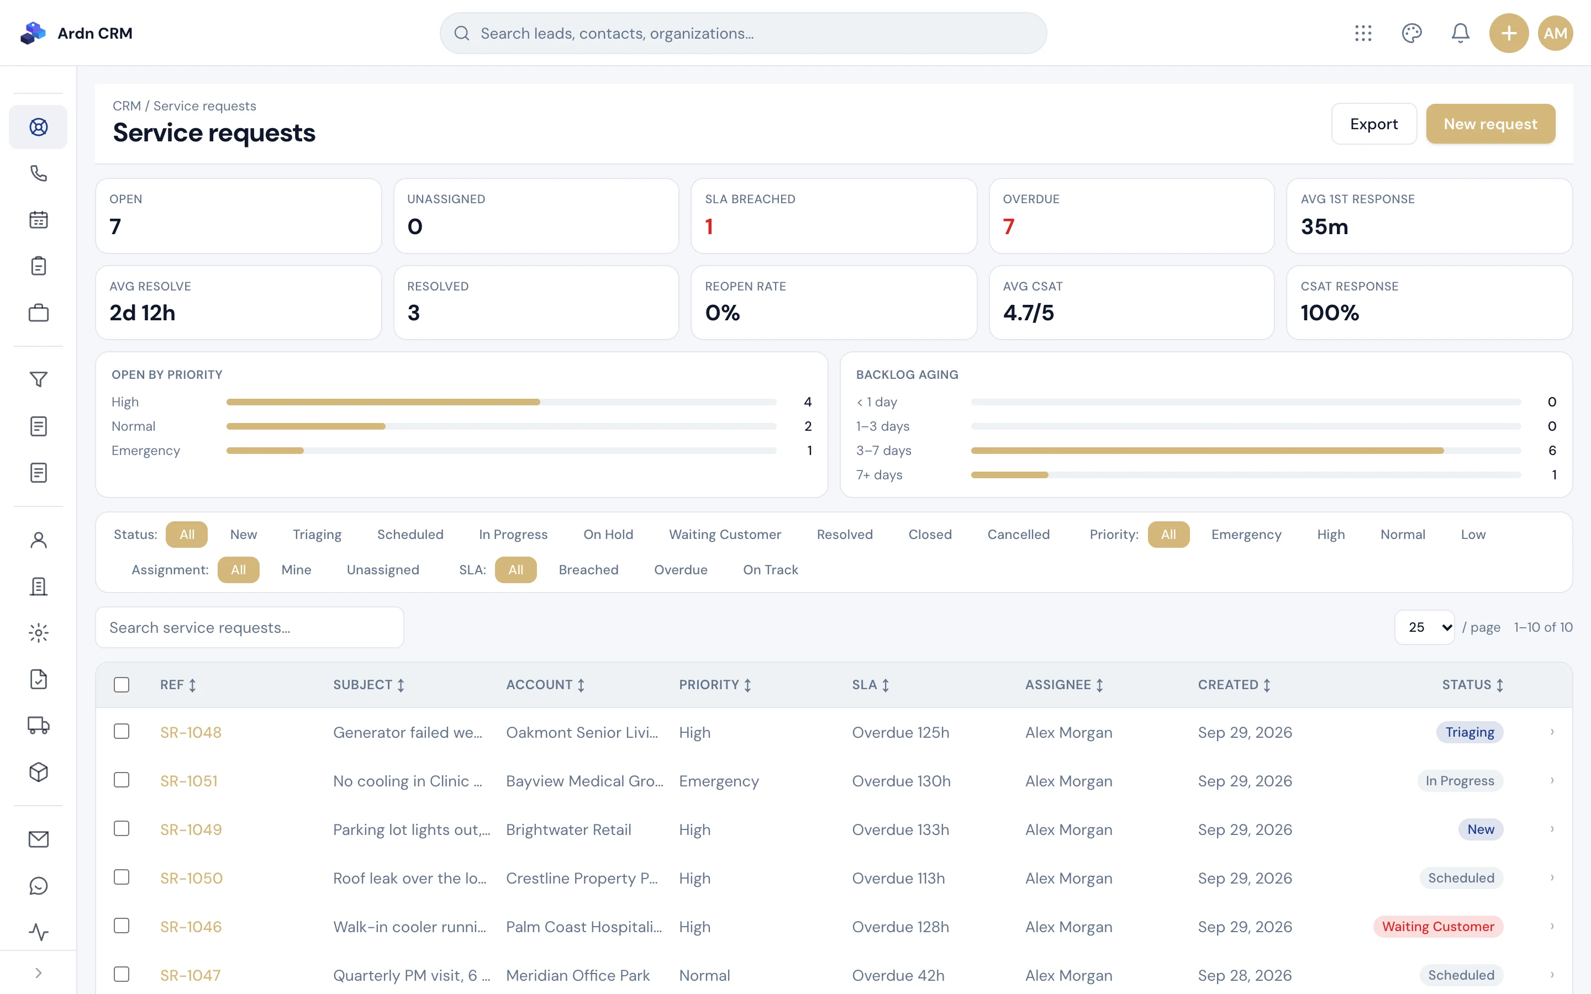Screen dimensions: 1591x994
Task: Expand the sidebar with the bottom chevron
Action: click(38, 973)
